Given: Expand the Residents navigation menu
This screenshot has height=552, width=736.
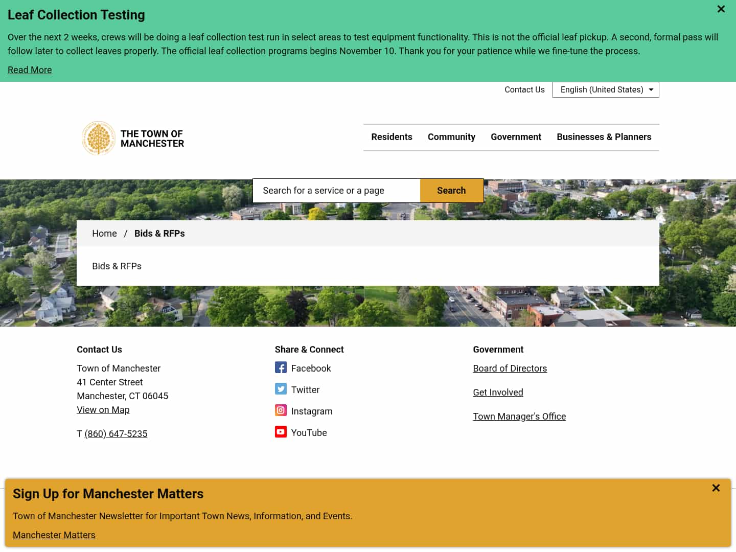Looking at the screenshot, I should click(392, 136).
